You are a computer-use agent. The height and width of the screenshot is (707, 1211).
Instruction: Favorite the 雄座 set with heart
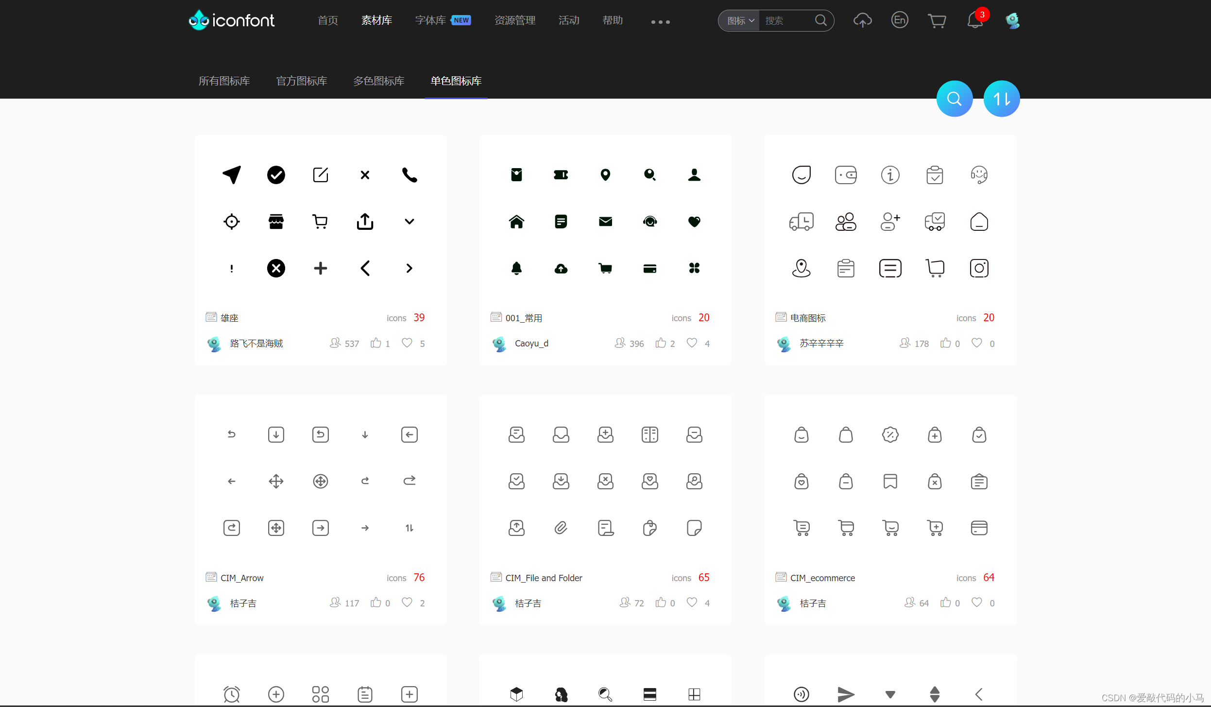tap(407, 343)
